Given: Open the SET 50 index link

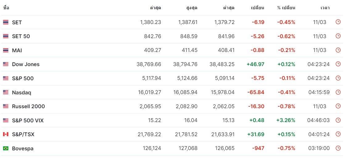Looking at the screenshot, I should coord(21,36).
